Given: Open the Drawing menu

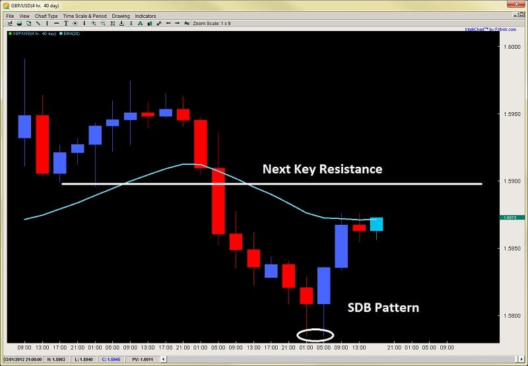Looking at the screenshot, I should coord(121,16).
